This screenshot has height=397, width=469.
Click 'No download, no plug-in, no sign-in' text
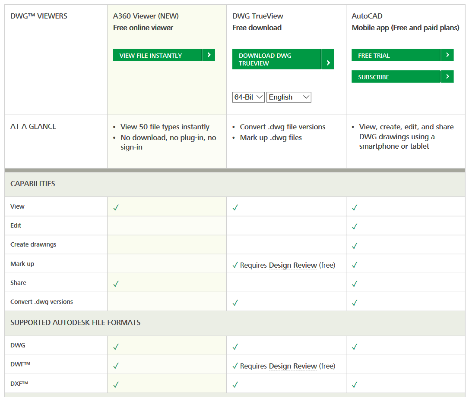coord(168,142)
